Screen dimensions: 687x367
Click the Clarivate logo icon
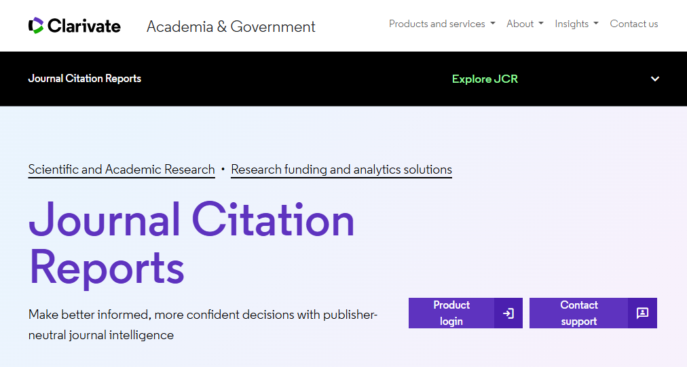(x=36, y=26)
